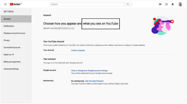Image resolution: width=187 pixels, height=104 pixels.
Task: Open the create video camera icon
Action: (160, 4)
